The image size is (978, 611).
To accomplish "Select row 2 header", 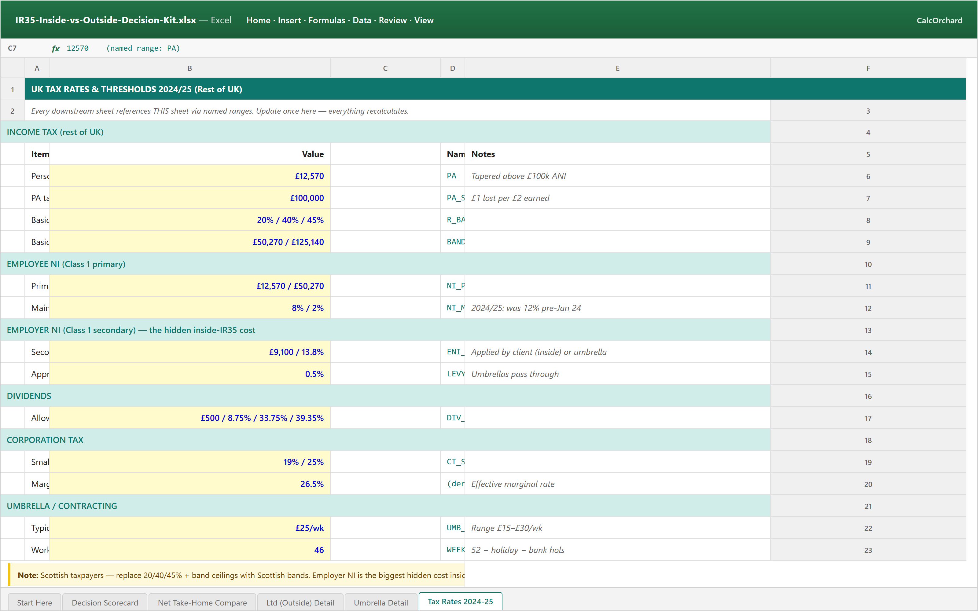I will [13, 111].
